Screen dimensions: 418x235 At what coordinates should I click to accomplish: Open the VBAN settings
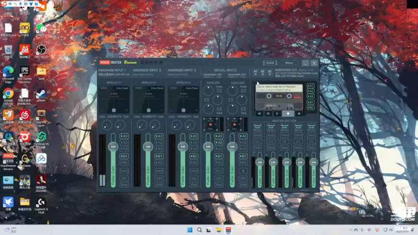[x=270, y=63]
